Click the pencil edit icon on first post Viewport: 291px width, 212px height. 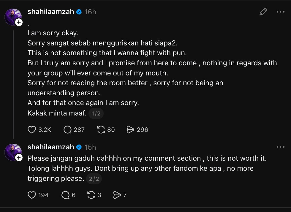pyautogui.click(x=263, y=12)
